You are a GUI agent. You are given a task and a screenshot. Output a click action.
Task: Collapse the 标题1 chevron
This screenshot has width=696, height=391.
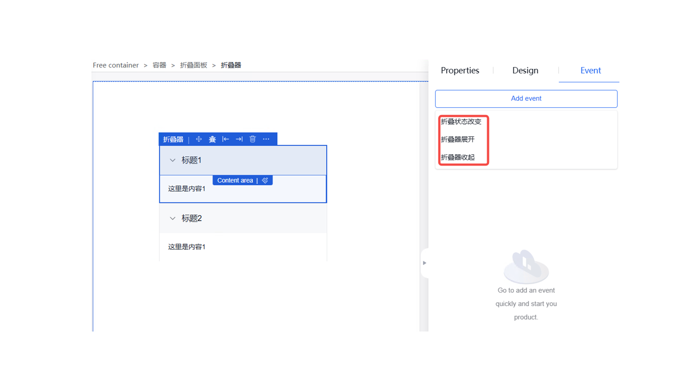click(x=173, y=160)
